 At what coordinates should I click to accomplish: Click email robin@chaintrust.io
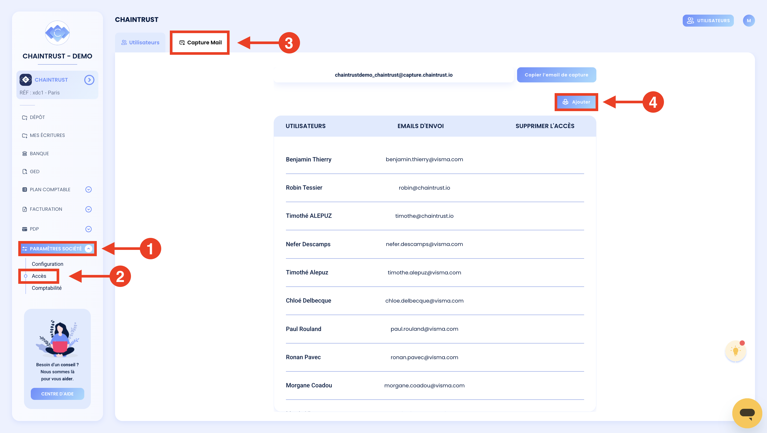pyautogui.click(x=424, y=188)
